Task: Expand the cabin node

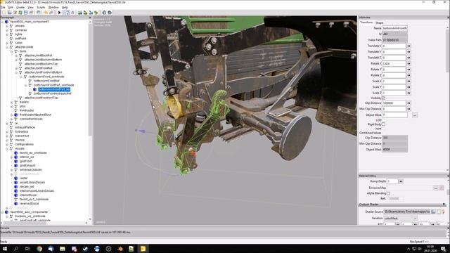Action: point(7,43)
